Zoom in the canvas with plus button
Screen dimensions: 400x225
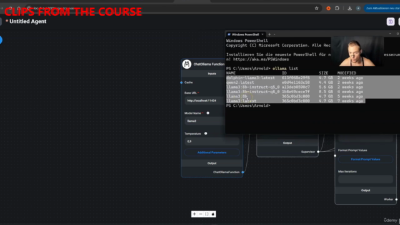[194, 214]
